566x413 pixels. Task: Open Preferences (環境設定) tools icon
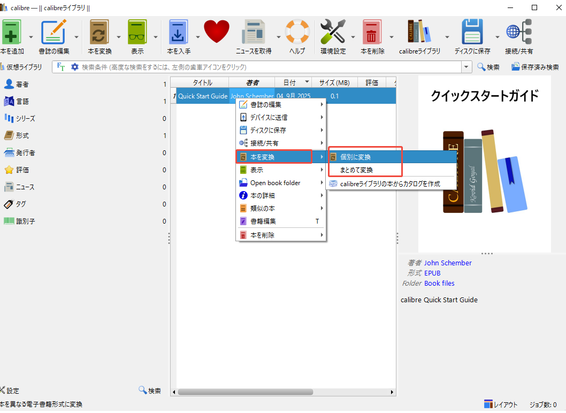[x=333, y=32]
